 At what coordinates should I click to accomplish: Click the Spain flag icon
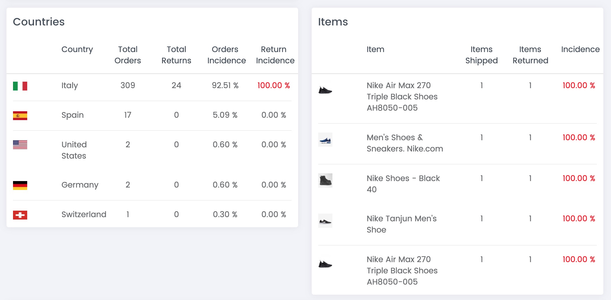pos(20,116)
